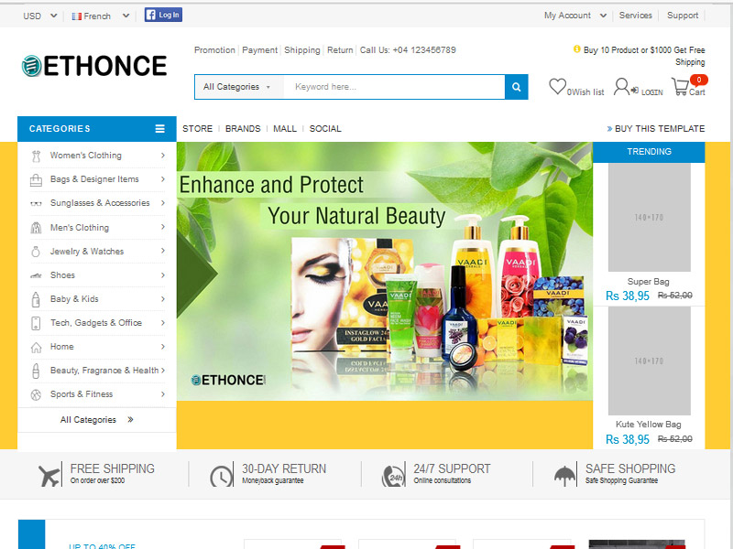
Task: Click the Facebook Log In button
Action: (163, 15)
